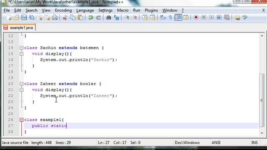
Task: Open the Encoding menu
Action: tap(63, 10)
